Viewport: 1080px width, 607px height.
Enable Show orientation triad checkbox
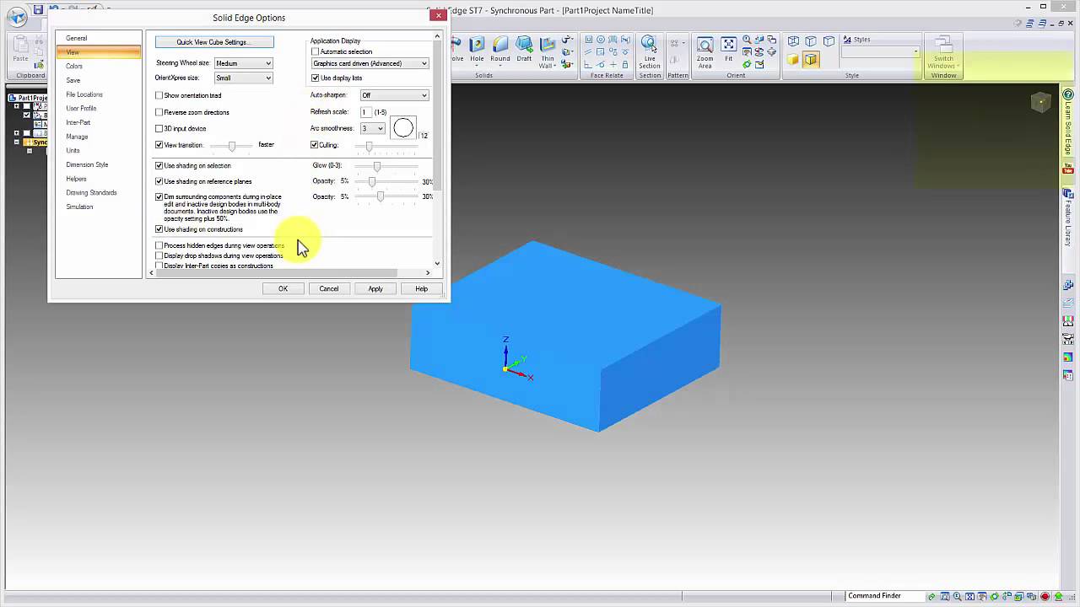159,95
